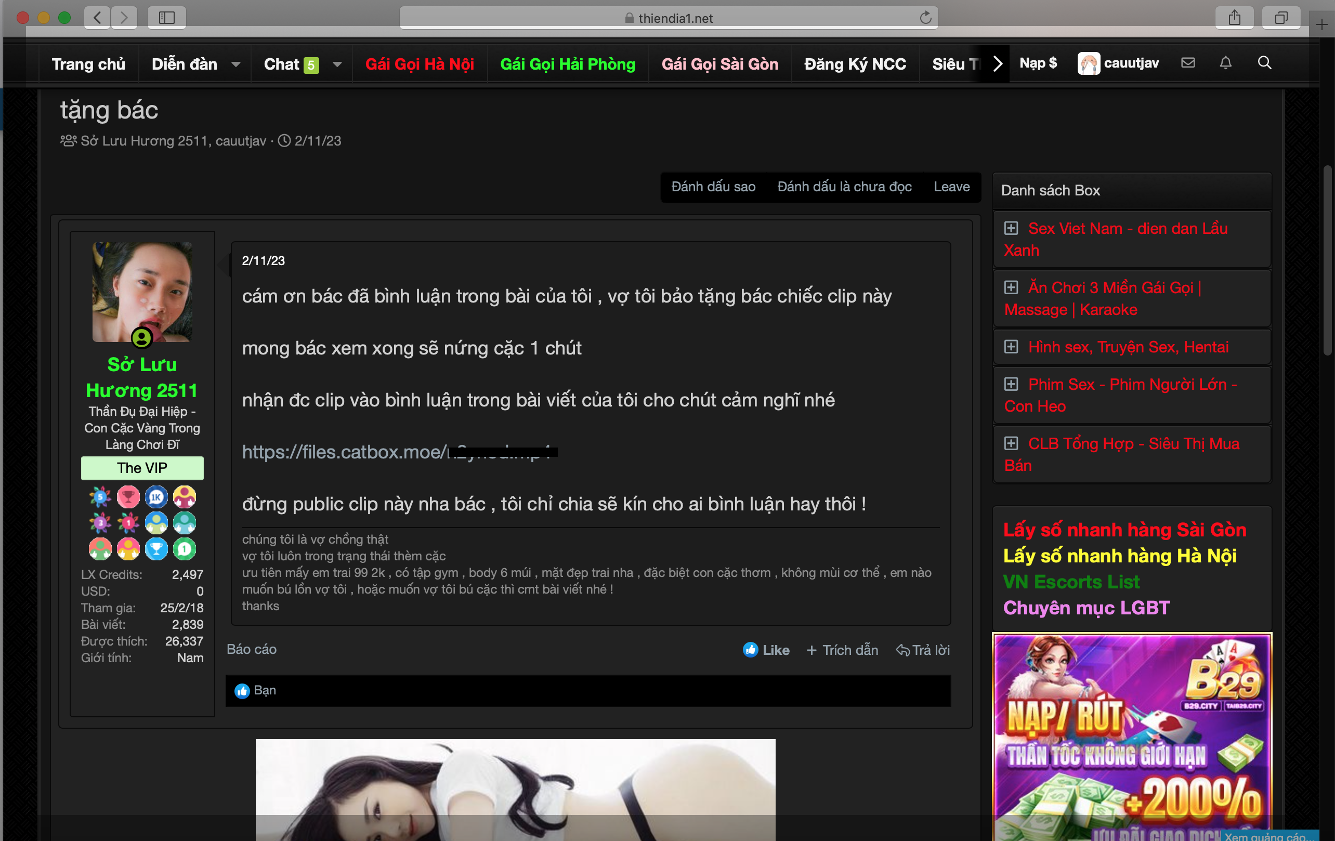This screenshot has height=841, width=1335.
Task: Click the Safari share icon
Action: tap(1234, 18)
